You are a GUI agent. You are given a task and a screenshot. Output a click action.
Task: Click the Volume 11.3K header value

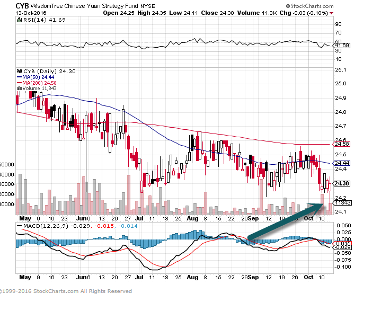point(257,13)
